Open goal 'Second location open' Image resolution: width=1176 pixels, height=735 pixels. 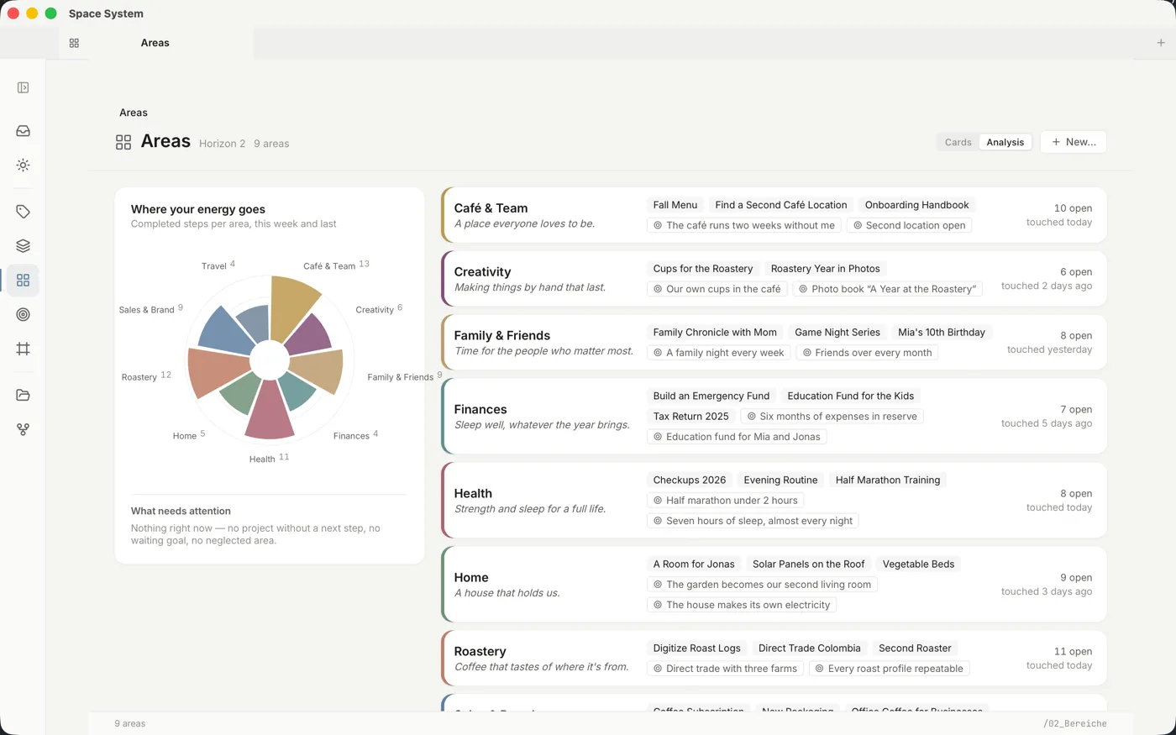point(909,225)
